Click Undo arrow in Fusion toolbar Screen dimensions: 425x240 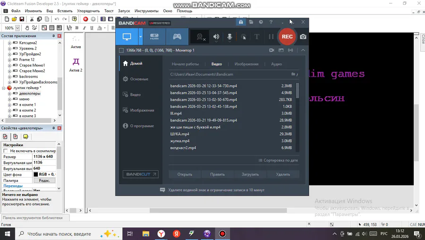[x=57, y=19]
